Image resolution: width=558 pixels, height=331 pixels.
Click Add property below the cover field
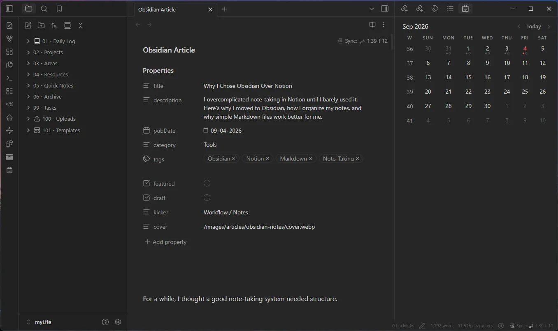click(165, 242)
